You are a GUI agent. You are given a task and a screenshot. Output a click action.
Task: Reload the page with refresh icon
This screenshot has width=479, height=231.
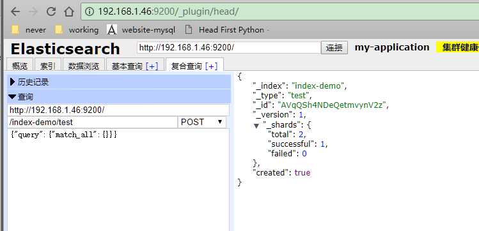pyautogui.click(x=51, y=12)
